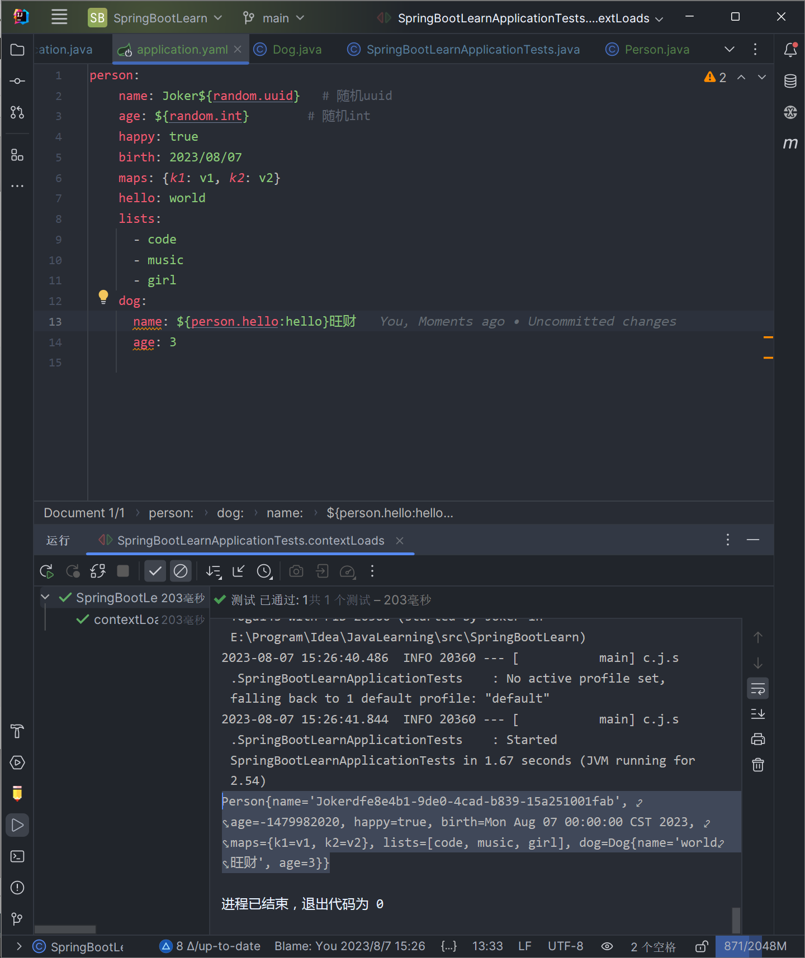Open the main branch dropdown
The width and height of the screenshot is (805, 958).
[274, 18]
